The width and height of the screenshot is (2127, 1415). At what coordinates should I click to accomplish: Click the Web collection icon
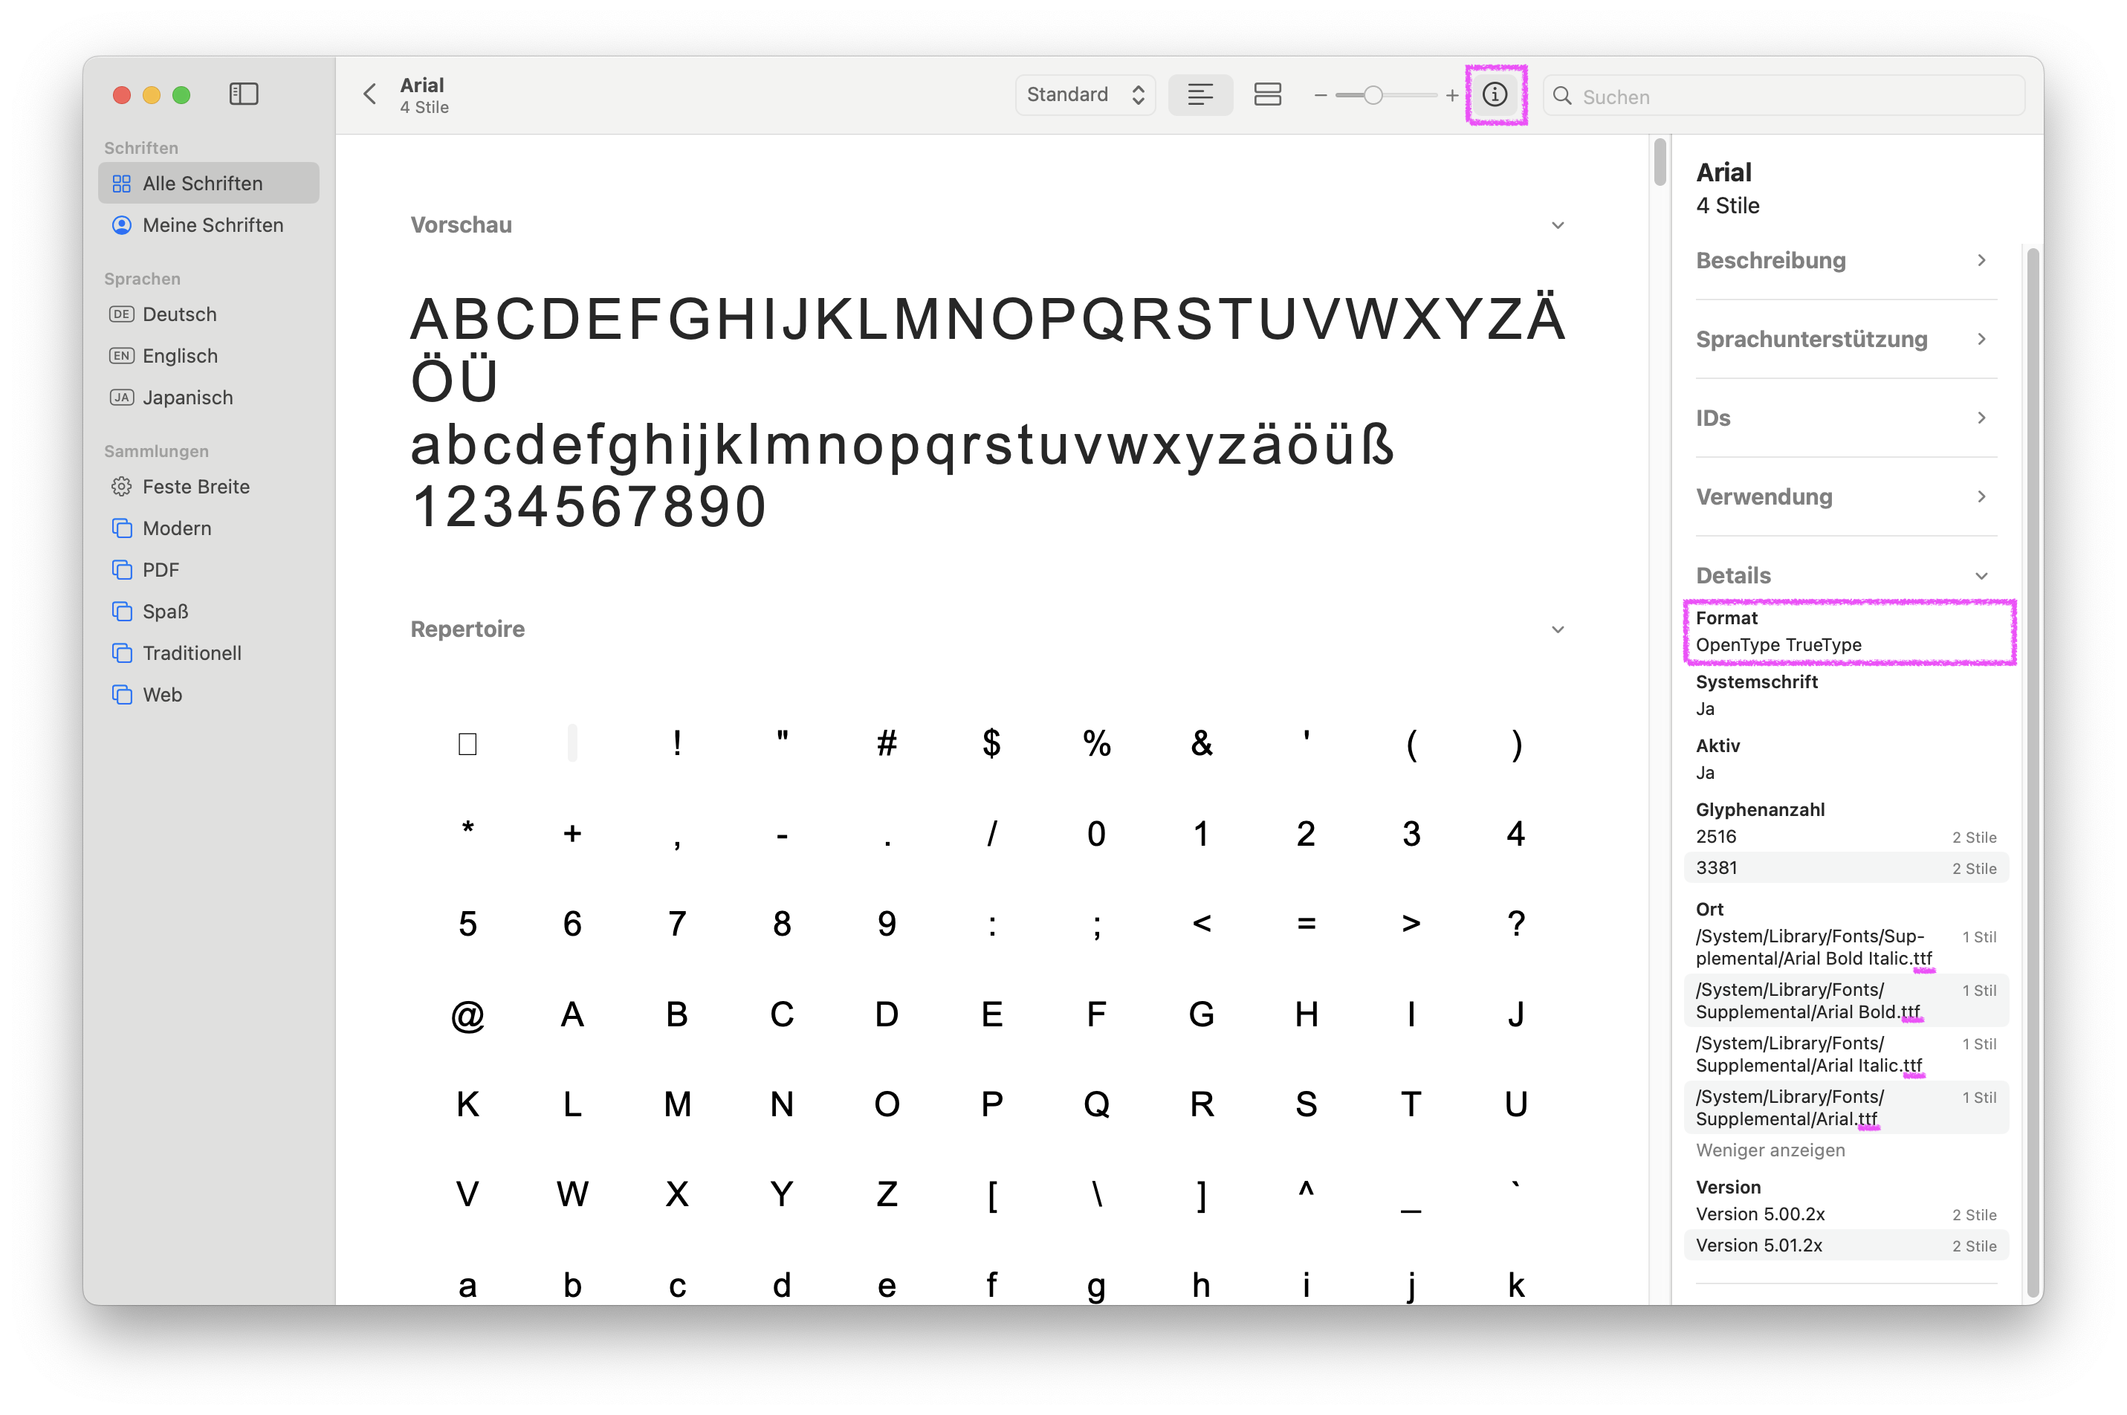tap(122, 694)
